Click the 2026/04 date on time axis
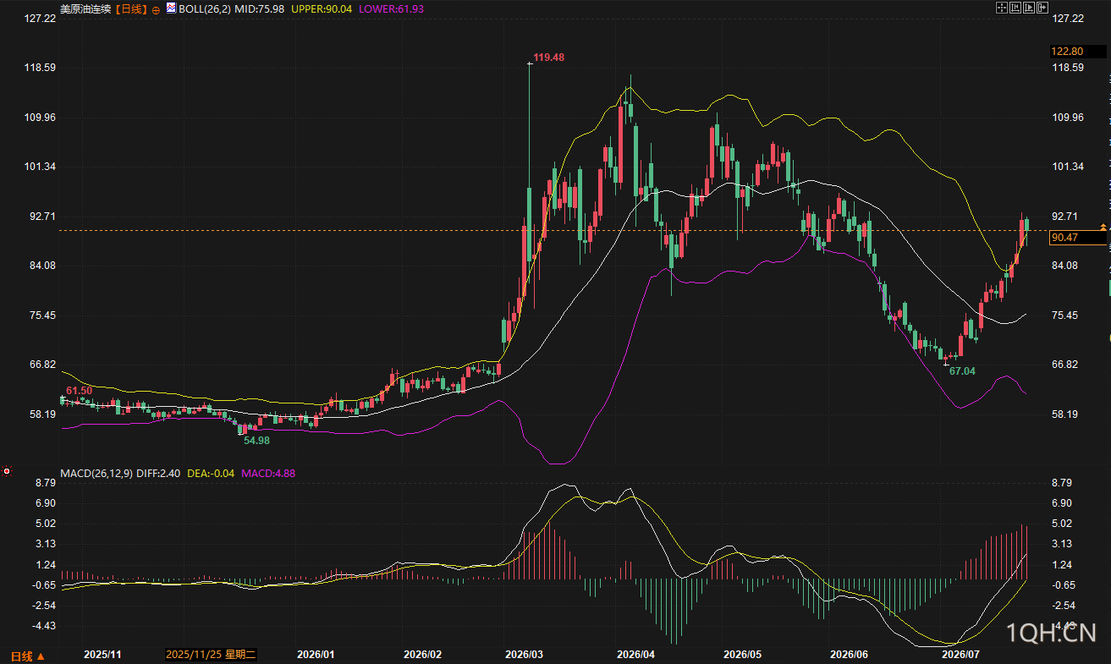The image size is (1111, 664). 635,655
